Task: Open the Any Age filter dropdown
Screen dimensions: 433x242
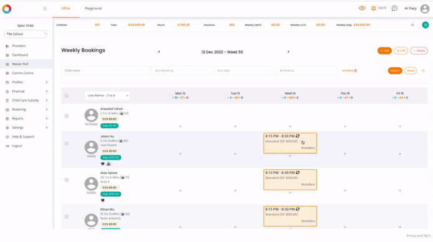Action: pos(245,70)
